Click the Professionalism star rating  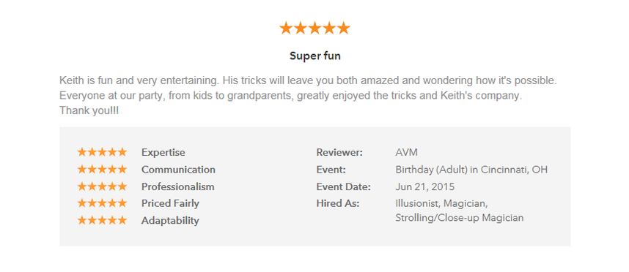click(102, 186)
